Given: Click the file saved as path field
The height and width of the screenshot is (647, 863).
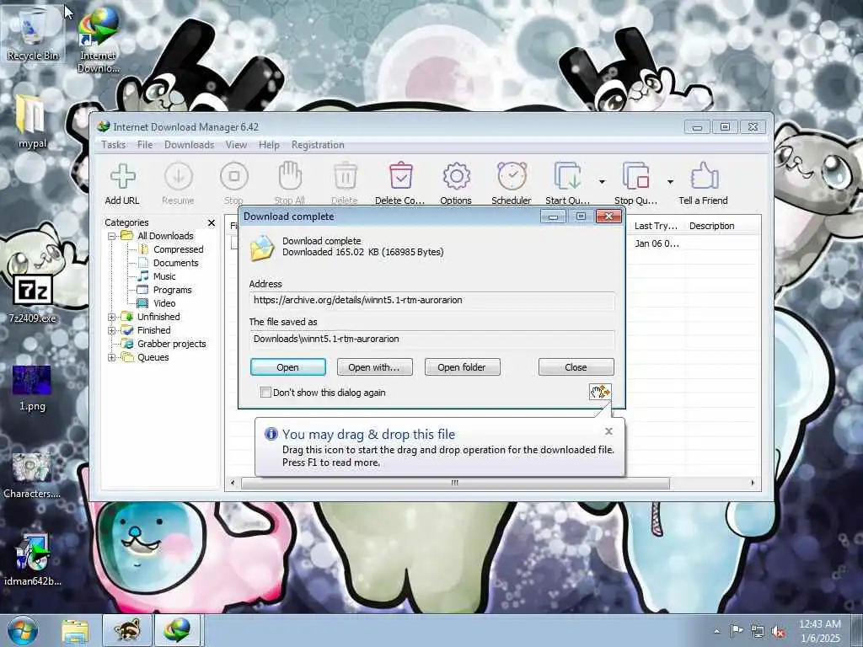Looking at the screenshot, I should (432, 339).
